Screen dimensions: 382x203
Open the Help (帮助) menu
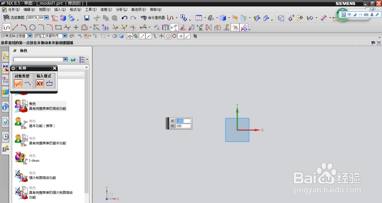point(155,10)
